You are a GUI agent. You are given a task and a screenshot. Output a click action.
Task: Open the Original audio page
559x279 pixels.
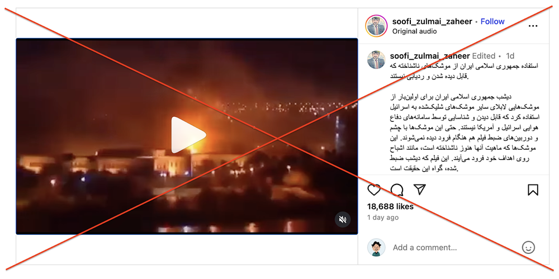pyautogui.click(x=414, y=31)
